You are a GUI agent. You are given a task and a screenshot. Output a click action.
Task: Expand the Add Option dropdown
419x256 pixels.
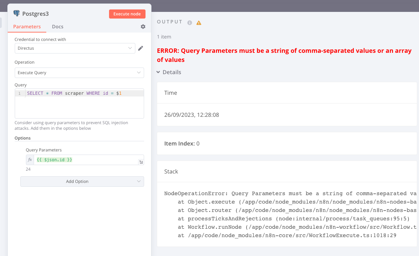(x=82, y=182)
